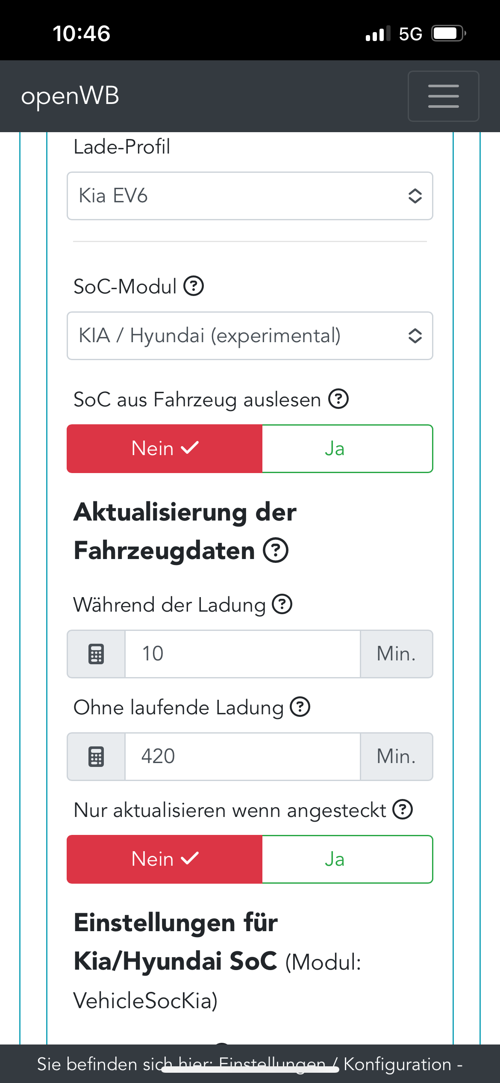
Task: Click calculator icon beside value 10
Action: 96,654
